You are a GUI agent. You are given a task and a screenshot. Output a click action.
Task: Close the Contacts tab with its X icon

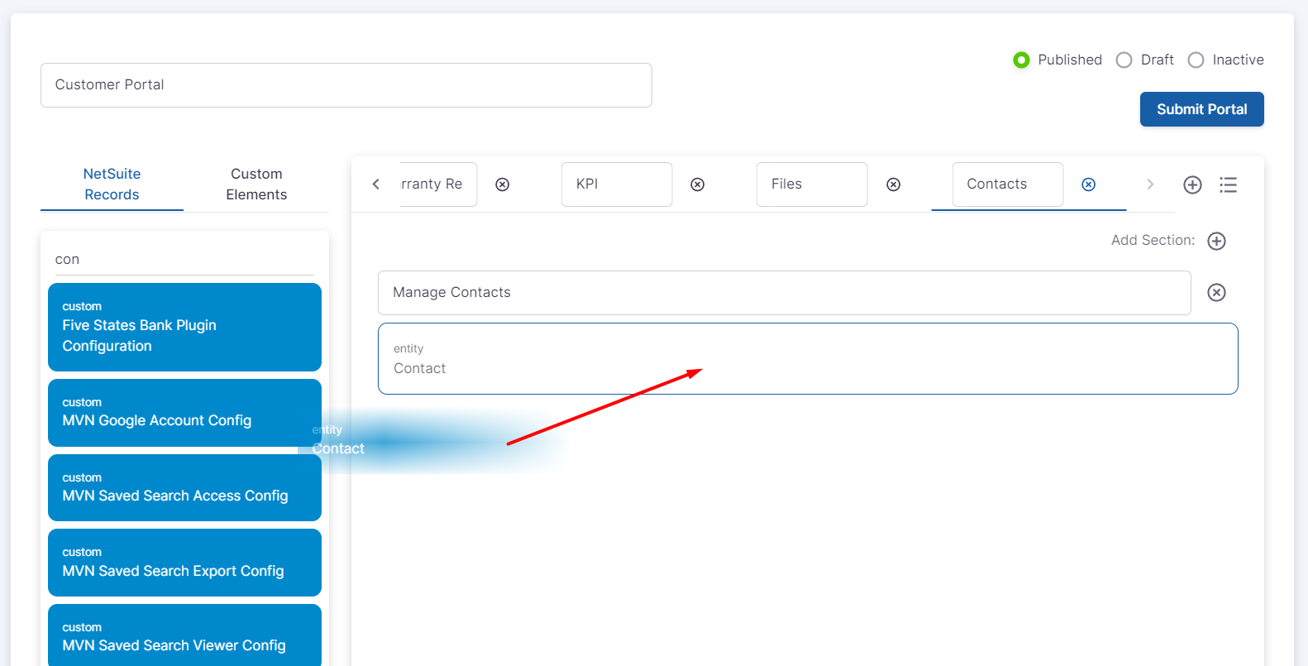tap(1088, 184)
